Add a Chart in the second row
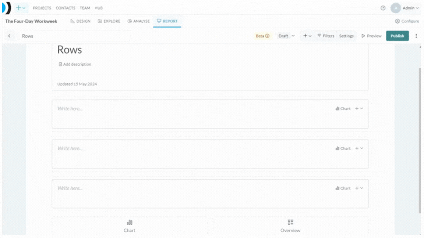Viewport: 424px width, 238px height. point(343,148)
